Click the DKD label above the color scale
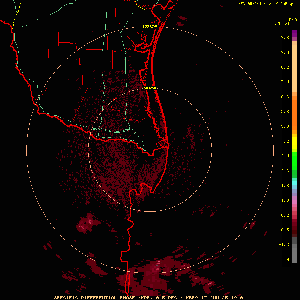Viewport: 300px width, 300px height. [x=293, y=20]
